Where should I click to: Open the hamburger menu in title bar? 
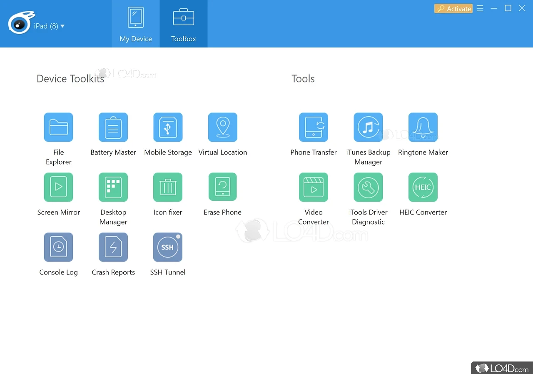(480, 8)
